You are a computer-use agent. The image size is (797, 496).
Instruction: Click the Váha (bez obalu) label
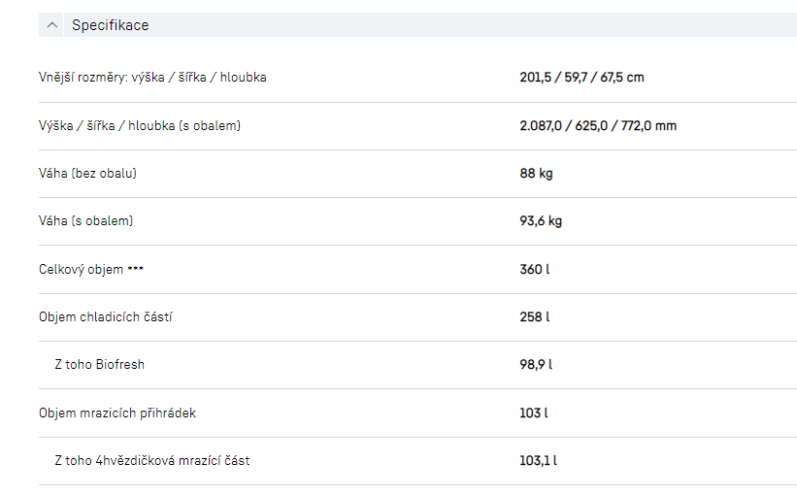click(x=87, y=174)
